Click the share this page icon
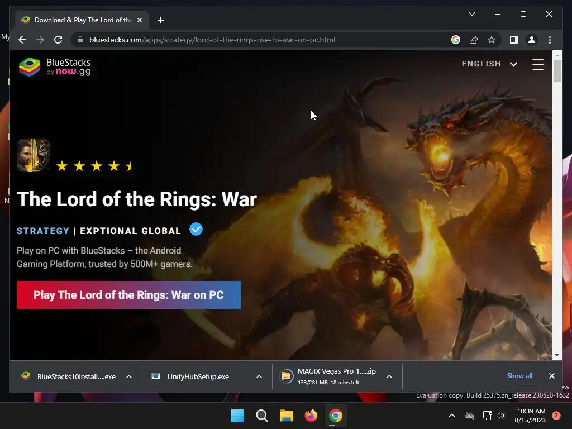The image size is (572, 429). pos(474,40)
